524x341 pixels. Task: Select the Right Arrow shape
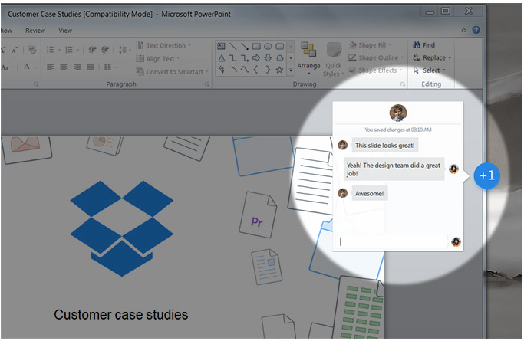[256, 58]
